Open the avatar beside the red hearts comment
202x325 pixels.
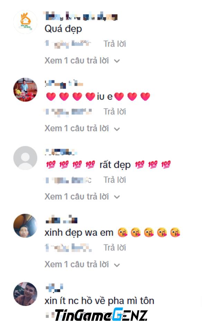(x=25, y=90)
